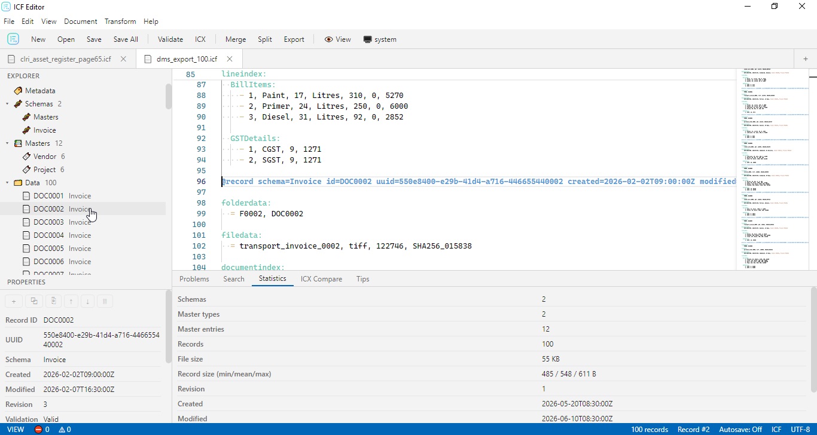Click the VIEW mode label in the status bar
Image resolution: width=817 pixels, height=435 pixels.
[16, 430]
